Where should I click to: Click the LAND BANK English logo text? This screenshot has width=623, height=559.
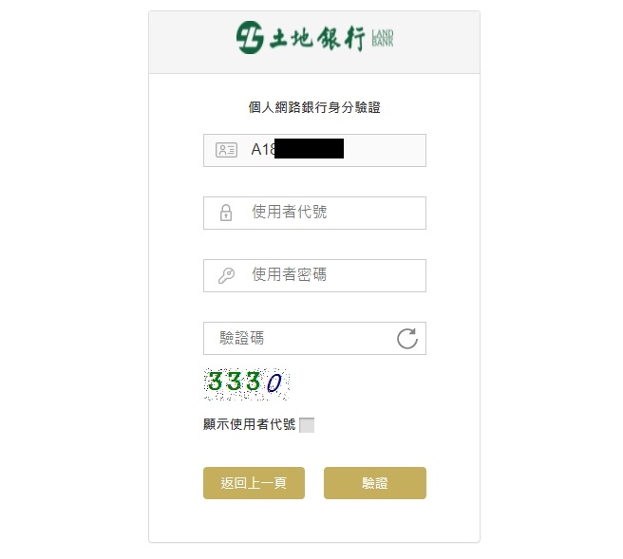point(383,38)
